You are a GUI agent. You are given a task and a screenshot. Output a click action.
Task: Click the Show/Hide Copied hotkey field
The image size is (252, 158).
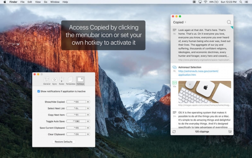coord(76,102)
